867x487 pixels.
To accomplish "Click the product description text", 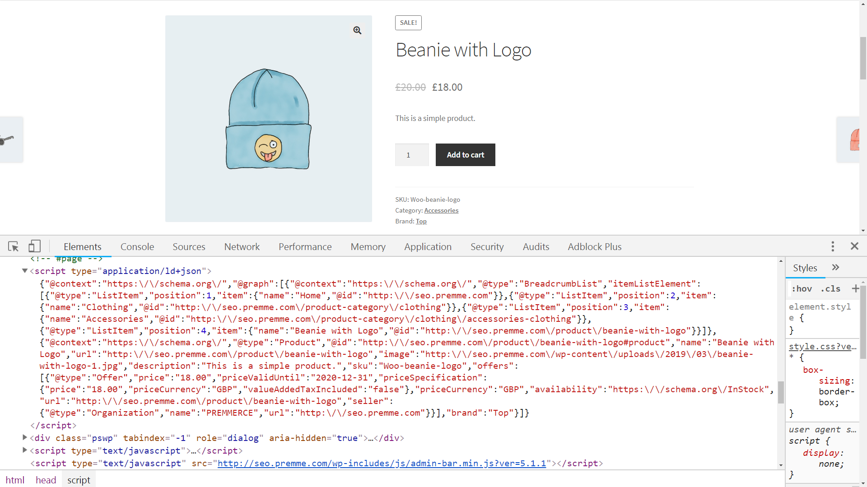I will tap(435, 118).
